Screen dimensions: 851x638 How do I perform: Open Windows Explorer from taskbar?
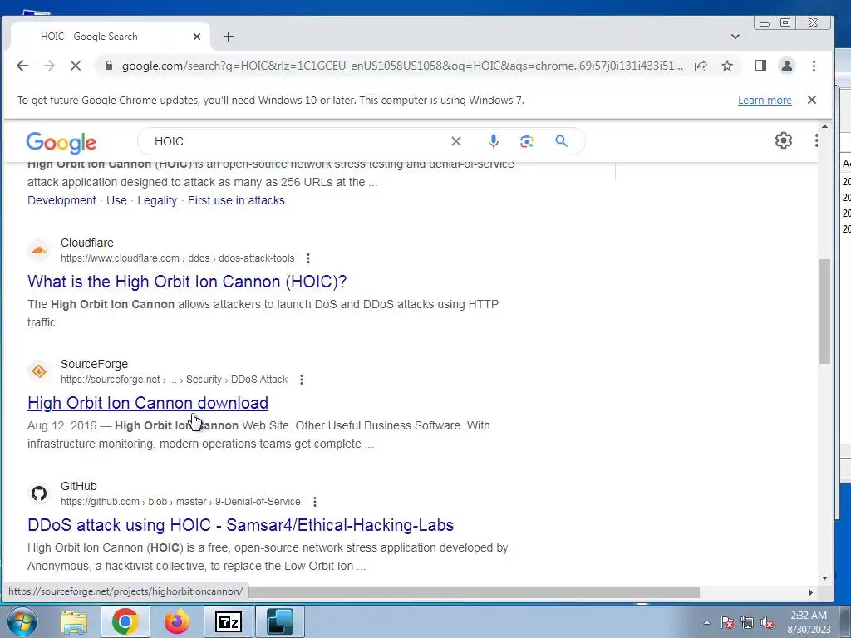coord(74,621)
